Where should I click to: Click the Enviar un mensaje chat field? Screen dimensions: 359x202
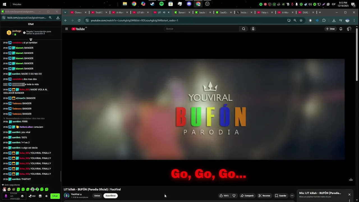14,196
